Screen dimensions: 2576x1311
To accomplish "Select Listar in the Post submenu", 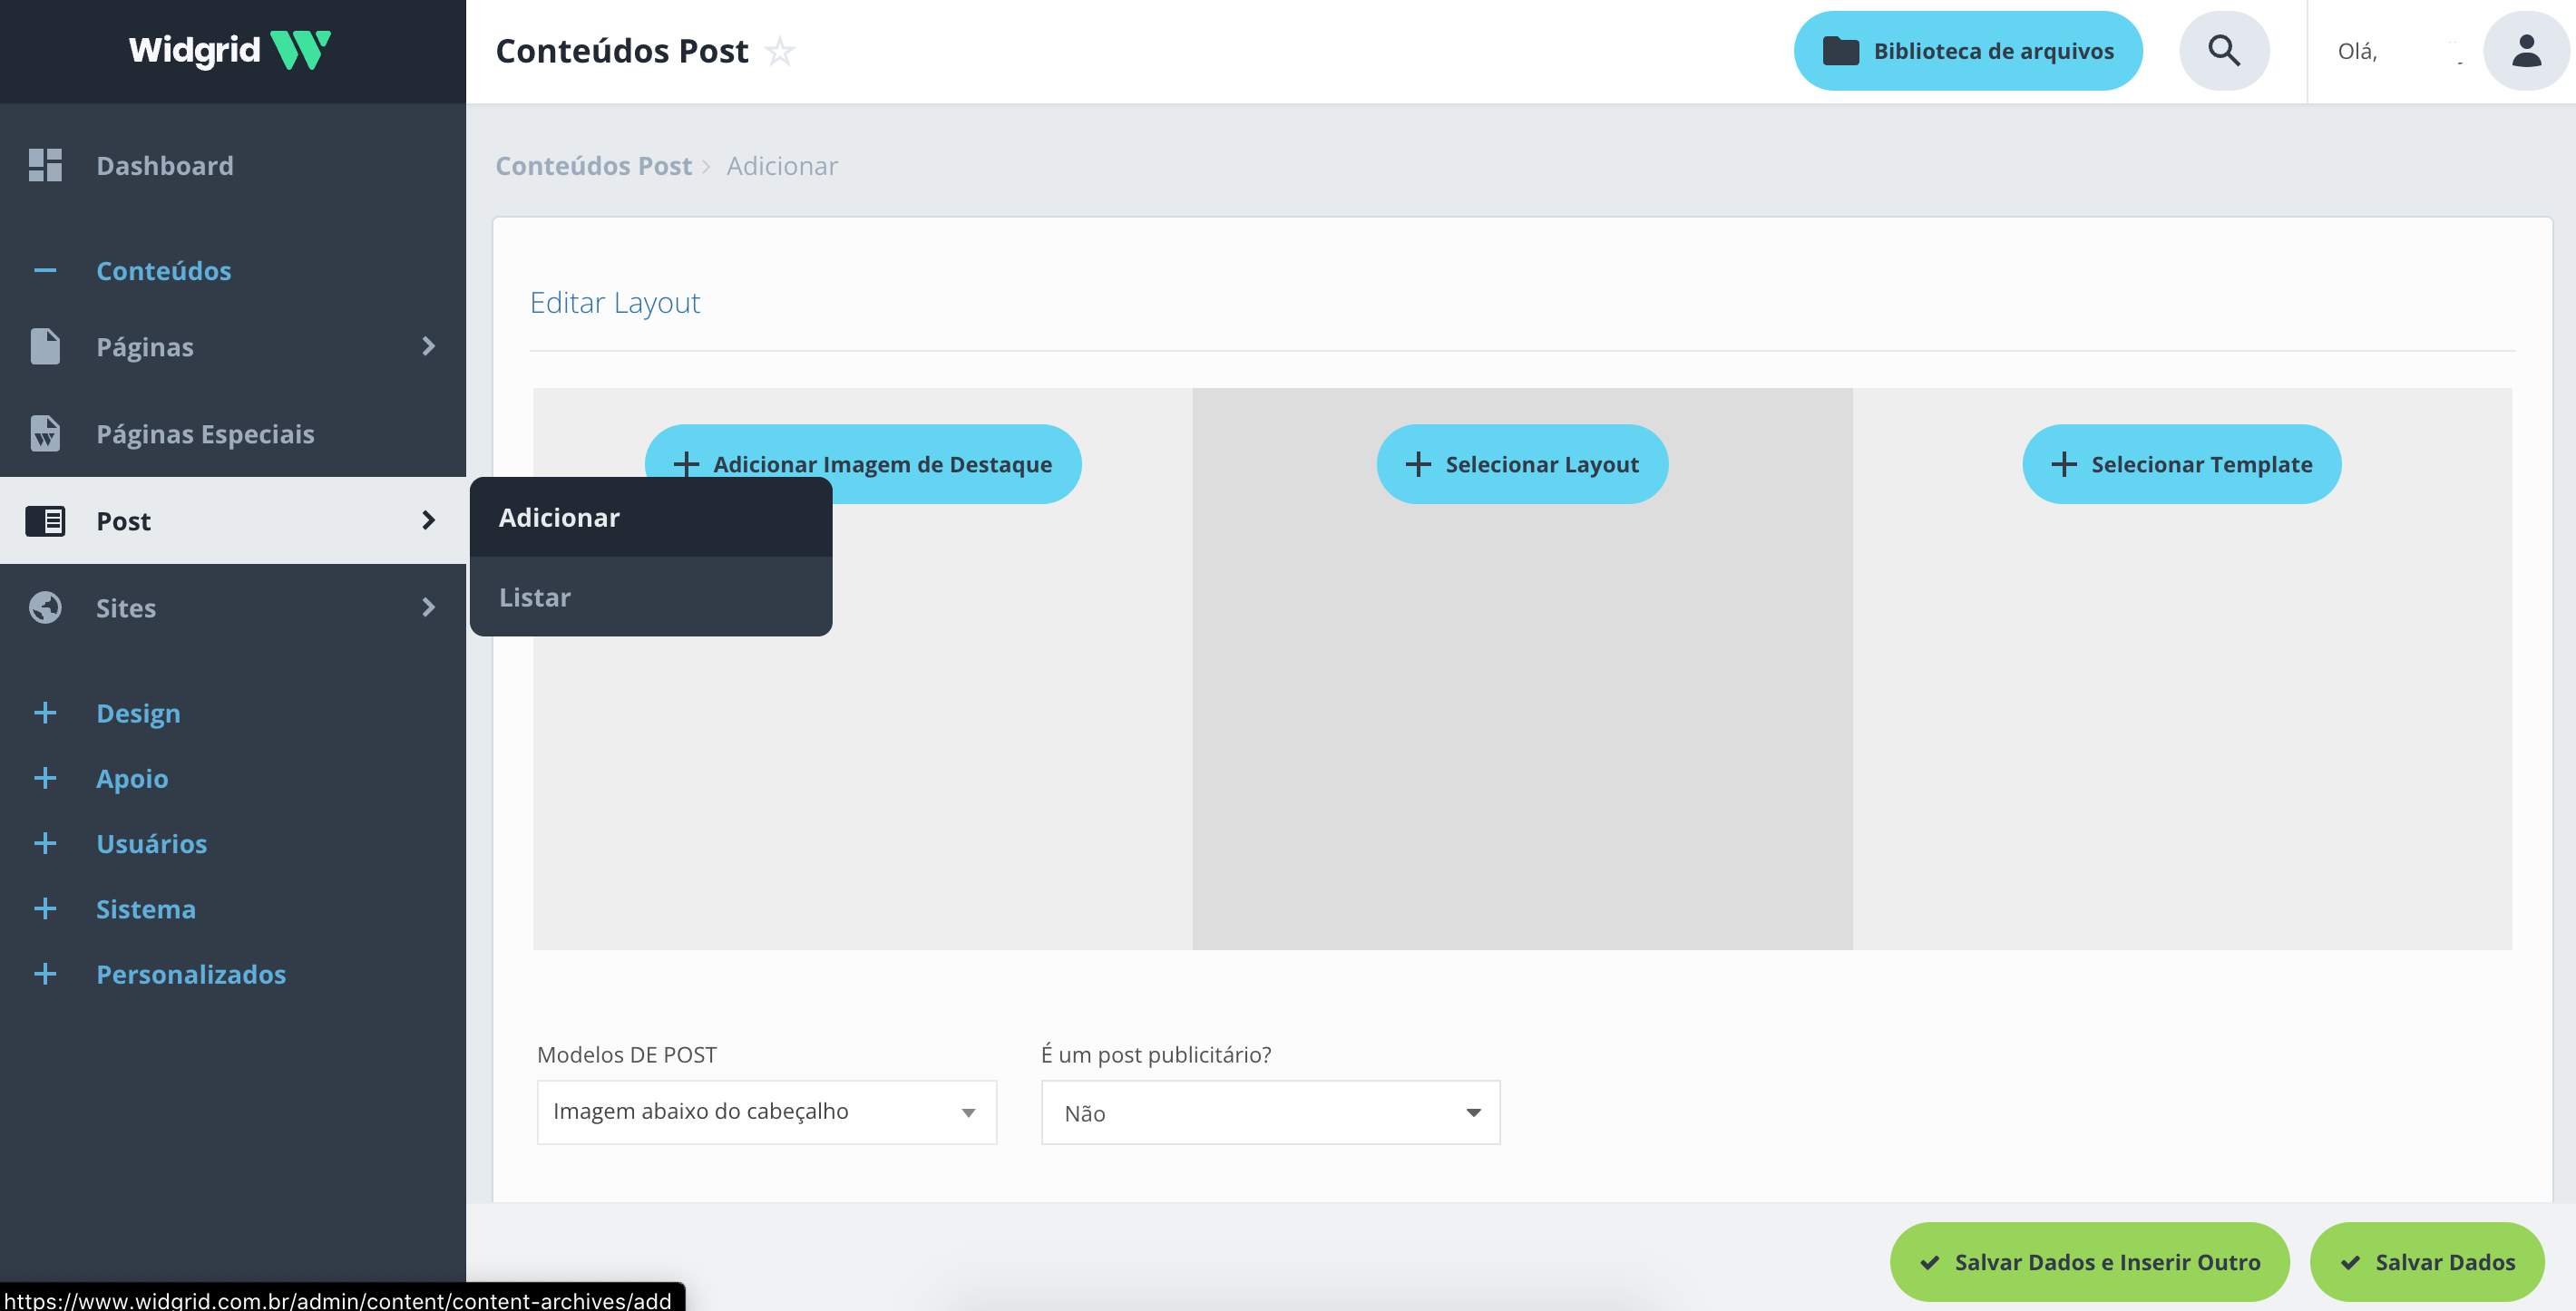I will click(x=535, y=597).
